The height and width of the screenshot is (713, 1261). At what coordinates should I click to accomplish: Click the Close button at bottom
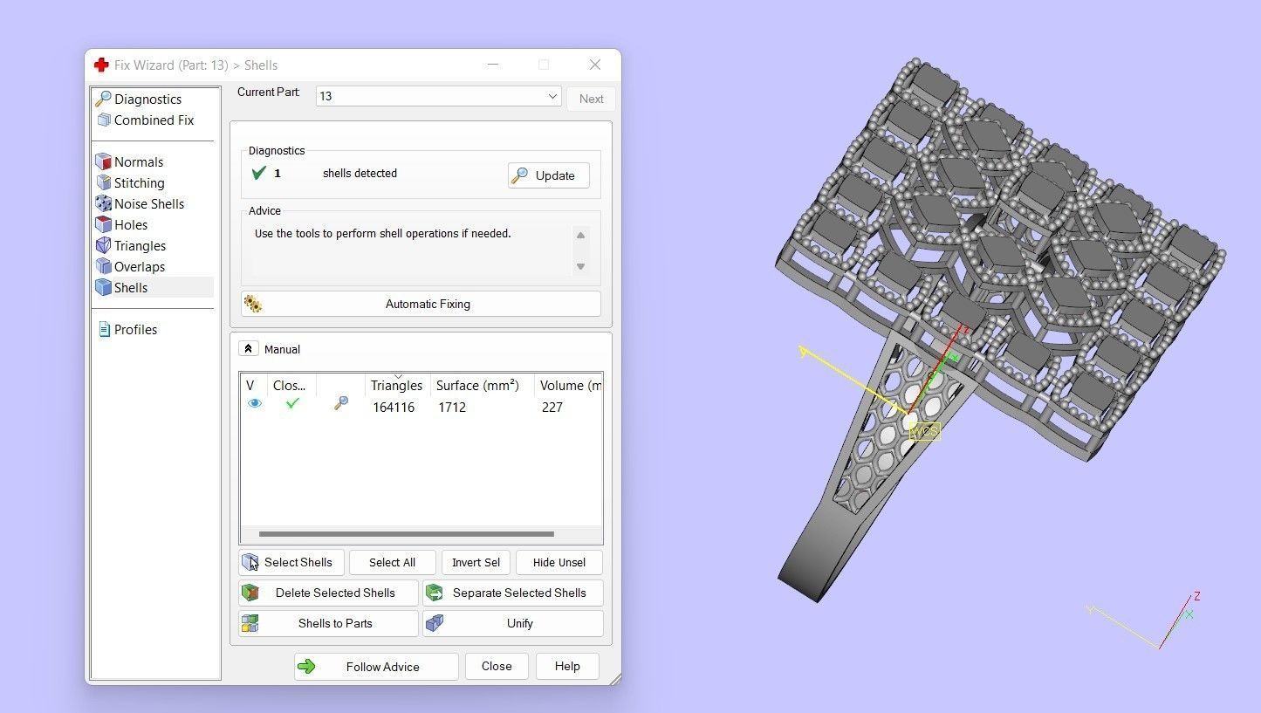click(x=497, y=666)
